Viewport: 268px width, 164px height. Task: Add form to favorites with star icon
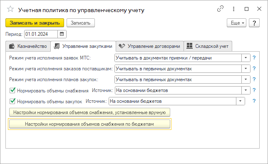point(10,9)
